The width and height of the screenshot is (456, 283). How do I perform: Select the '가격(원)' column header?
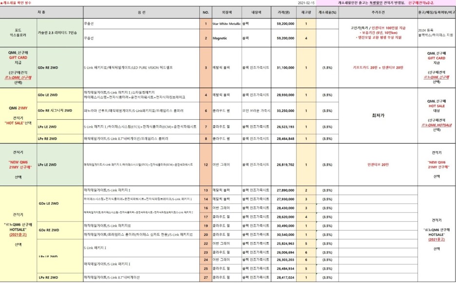284,13
